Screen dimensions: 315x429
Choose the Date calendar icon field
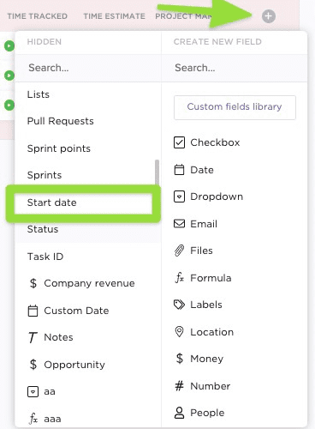(x=179, y=170)
